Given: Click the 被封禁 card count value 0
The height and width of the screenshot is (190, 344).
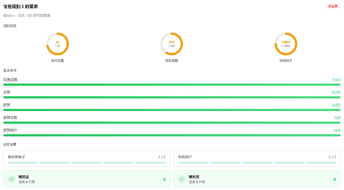Looking at the screenshot, I should (335, 179).
